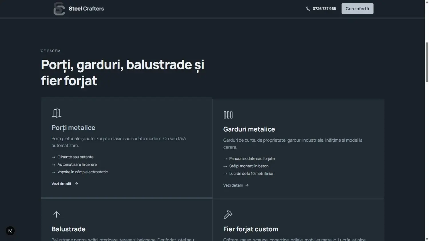Click the arrow bullet beside Vopsire în câmp electrostatic
The height and width of the screenshot is (241, 429).
click(53, 172)
